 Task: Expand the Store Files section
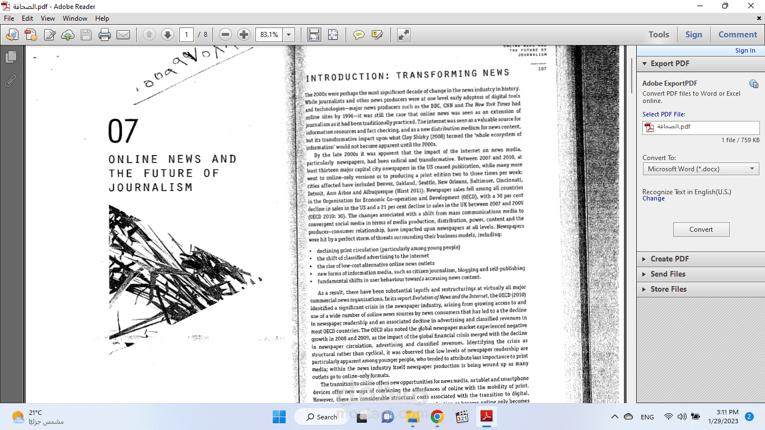coord(701,289)
